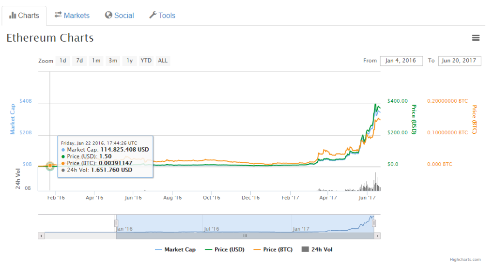Click the wrench icon on Tools tab

(153, 15)
